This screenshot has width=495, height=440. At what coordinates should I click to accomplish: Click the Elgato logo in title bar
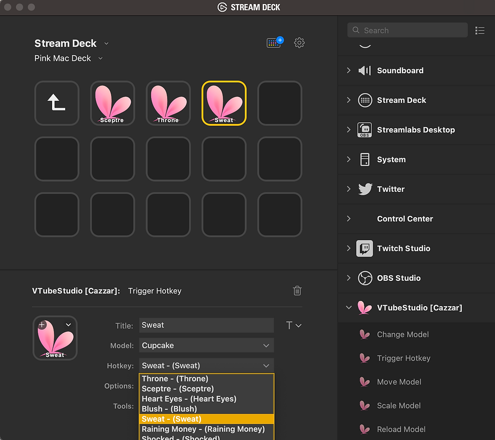coord(222,7)
